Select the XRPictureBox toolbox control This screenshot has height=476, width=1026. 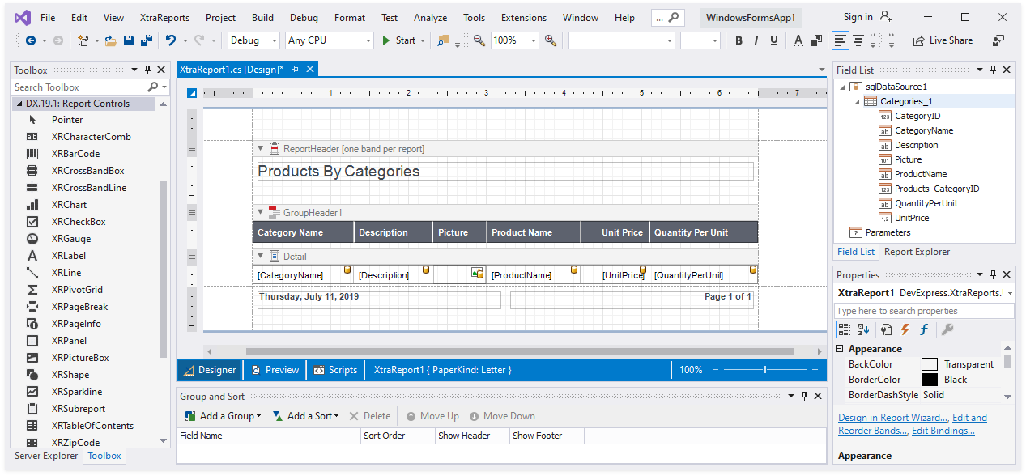click(79, 358)
